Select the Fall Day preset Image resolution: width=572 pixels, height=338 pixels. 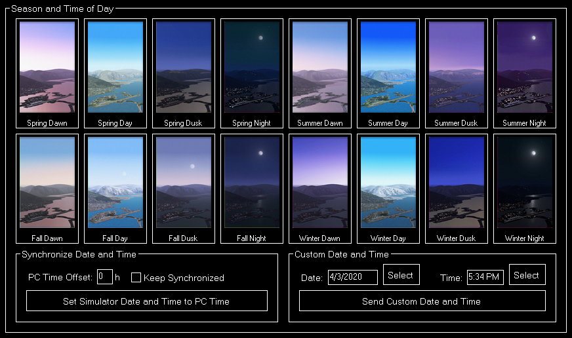115,189
